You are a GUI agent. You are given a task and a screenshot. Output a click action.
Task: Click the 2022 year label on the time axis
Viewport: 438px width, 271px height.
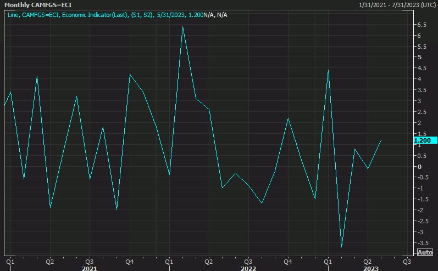[x=248, y=268]
